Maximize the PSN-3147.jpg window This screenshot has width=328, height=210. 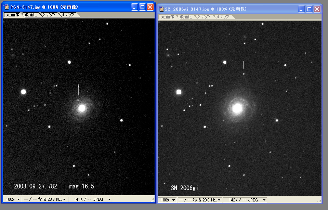[x=143, y=7]
